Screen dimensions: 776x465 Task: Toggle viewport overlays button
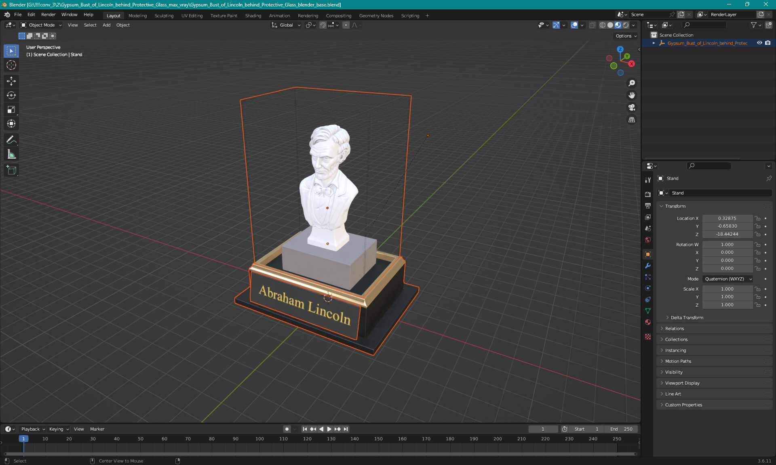pos(574,25)
